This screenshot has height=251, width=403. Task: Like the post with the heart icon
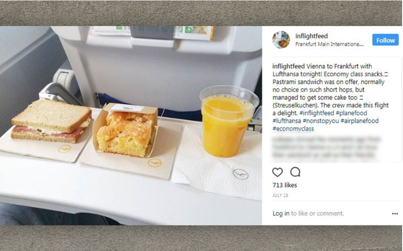click(x=277, y=172)
